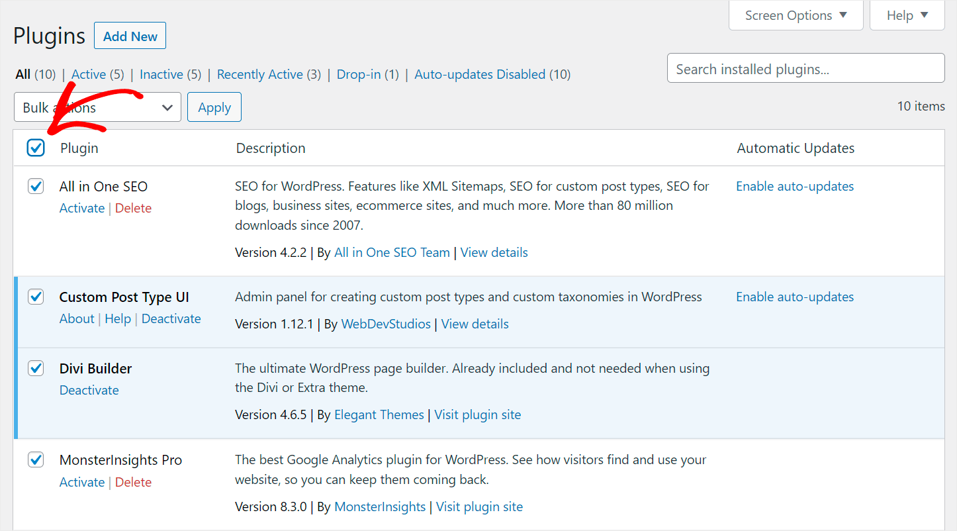Click the Version 1.12.1 text
957x531 pixels.
point(274,324)
